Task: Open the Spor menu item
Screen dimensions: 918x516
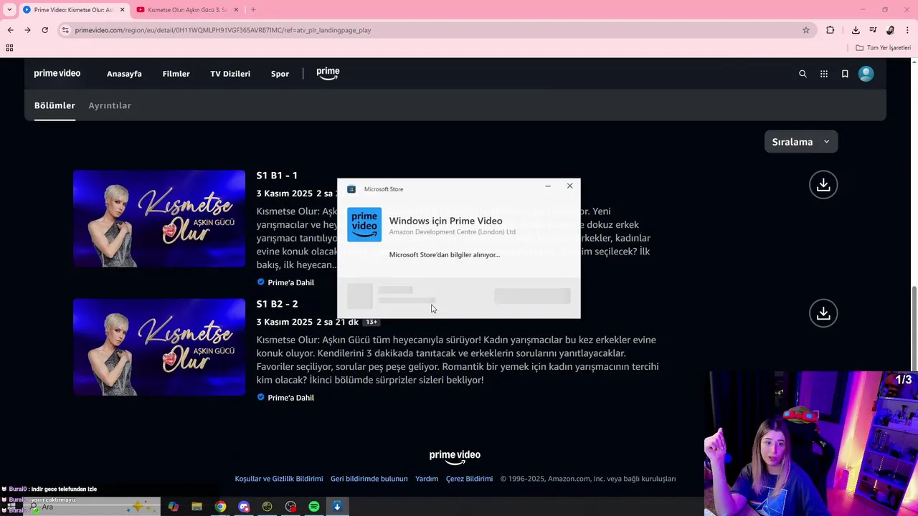Action: click(x=280, y=74)
